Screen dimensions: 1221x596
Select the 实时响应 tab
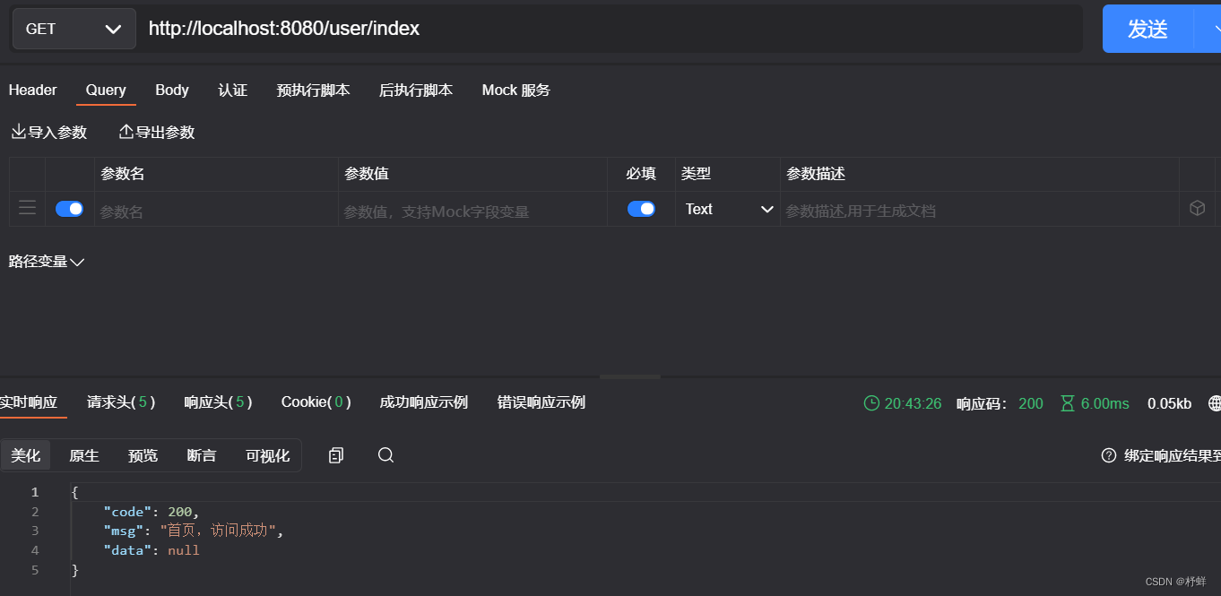pos(28,402)
